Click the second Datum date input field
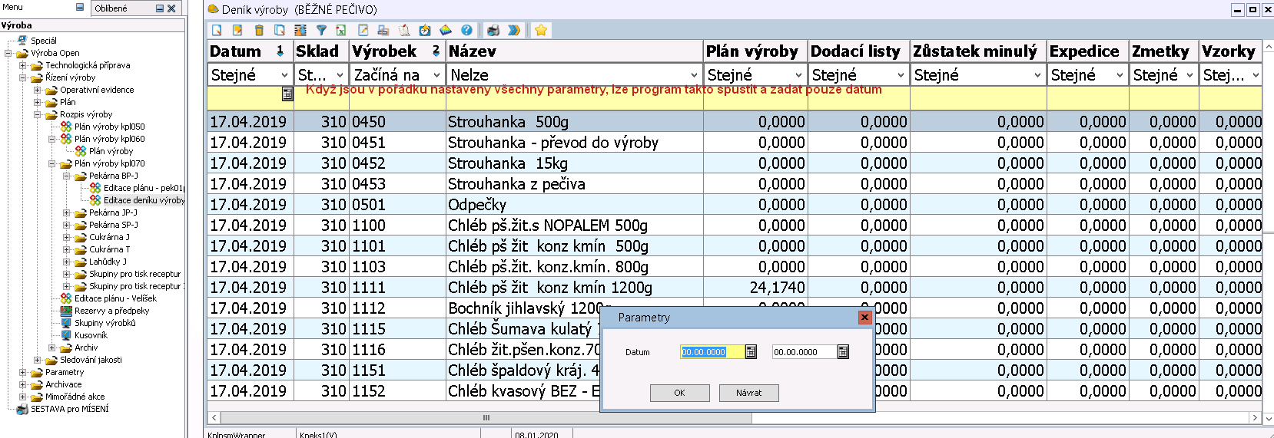Image resolution: width=1274 pixels, height=438 pixels. pos(803,352)
